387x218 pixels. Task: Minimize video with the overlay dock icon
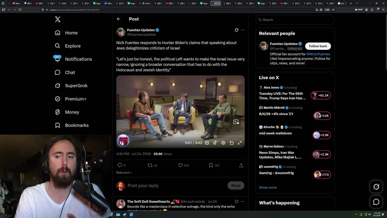236,122
